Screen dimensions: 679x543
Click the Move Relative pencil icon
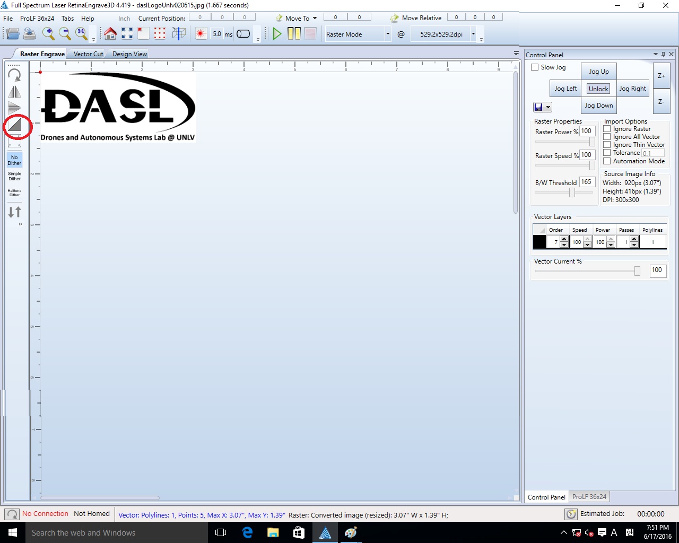(x=394, y=18)
